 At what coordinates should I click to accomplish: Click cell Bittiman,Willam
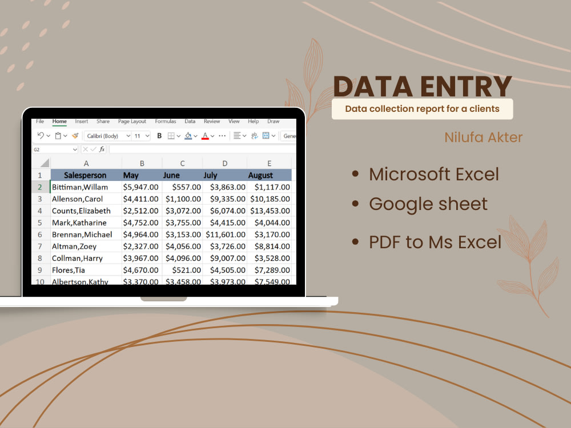(86, 187)
